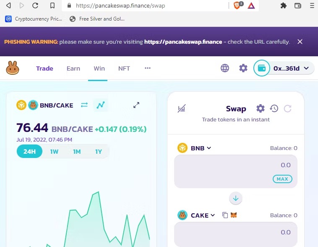Click the BNB amount input field
Image resolution: width=318 pixels, height=247 pixels.
pyautogui.click(x=236, y=171)
